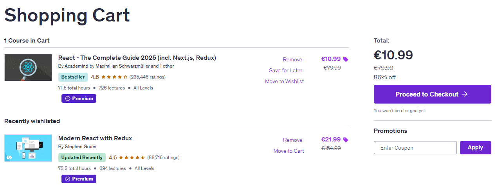Click the price tag icon beside €21.99
Image resolution: width=496 pixels, height=186 pixels.
click(x=346, y=140)
